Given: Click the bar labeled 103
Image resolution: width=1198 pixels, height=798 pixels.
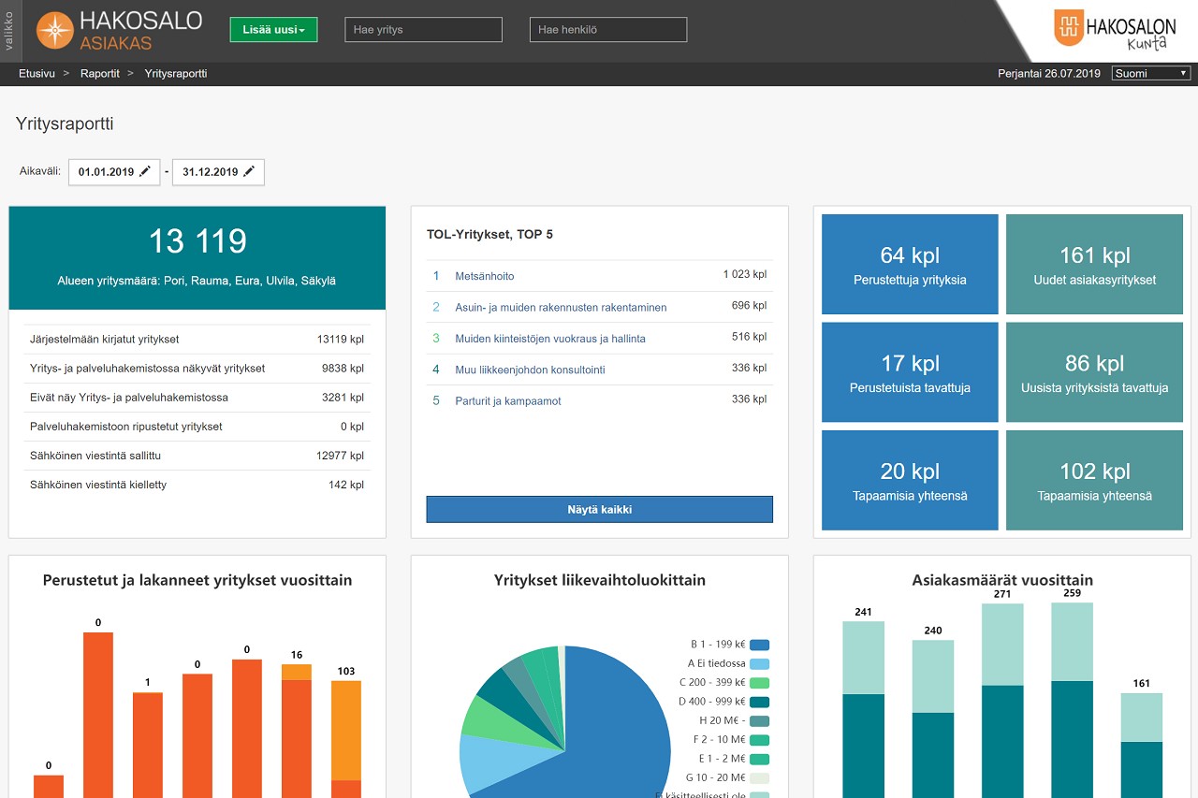Looking at the screenshot, I should 346,739.
